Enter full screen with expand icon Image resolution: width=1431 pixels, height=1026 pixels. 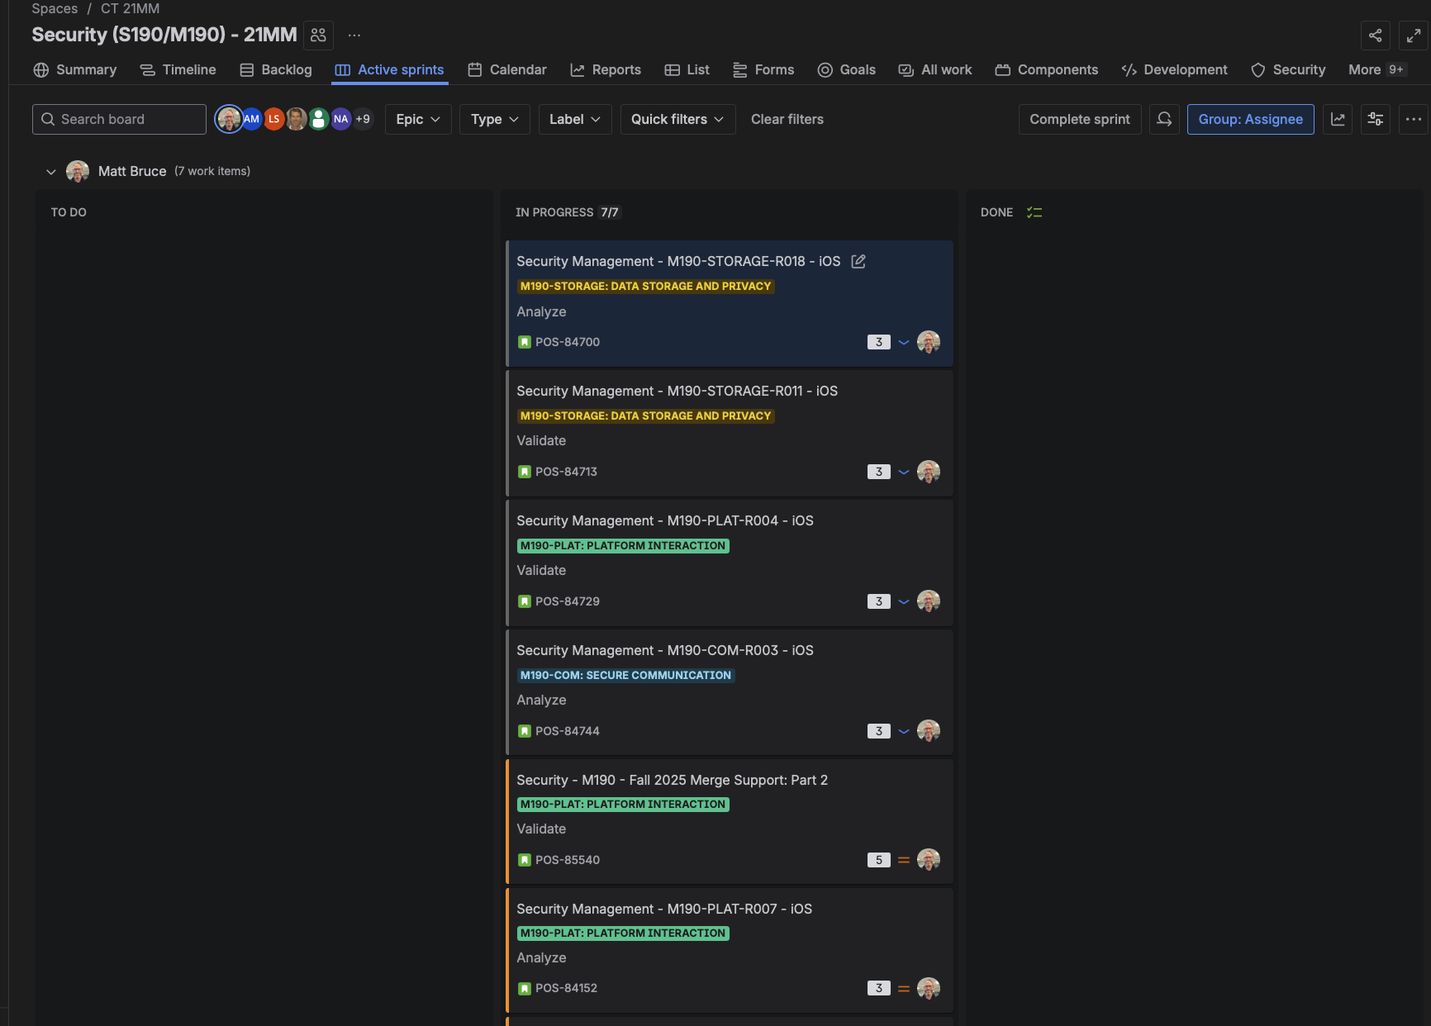coord(1414,36)
